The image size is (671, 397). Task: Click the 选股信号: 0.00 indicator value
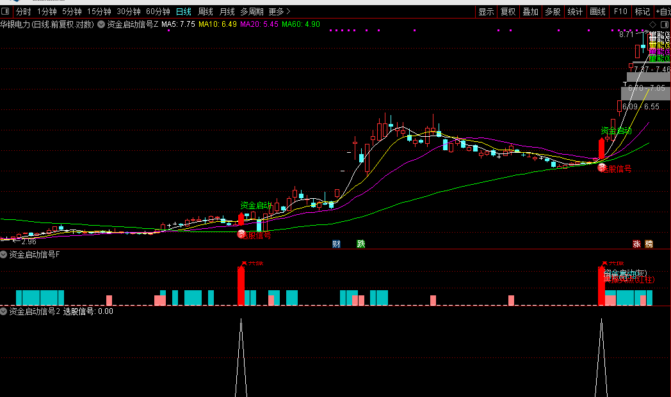click(88, 311)
